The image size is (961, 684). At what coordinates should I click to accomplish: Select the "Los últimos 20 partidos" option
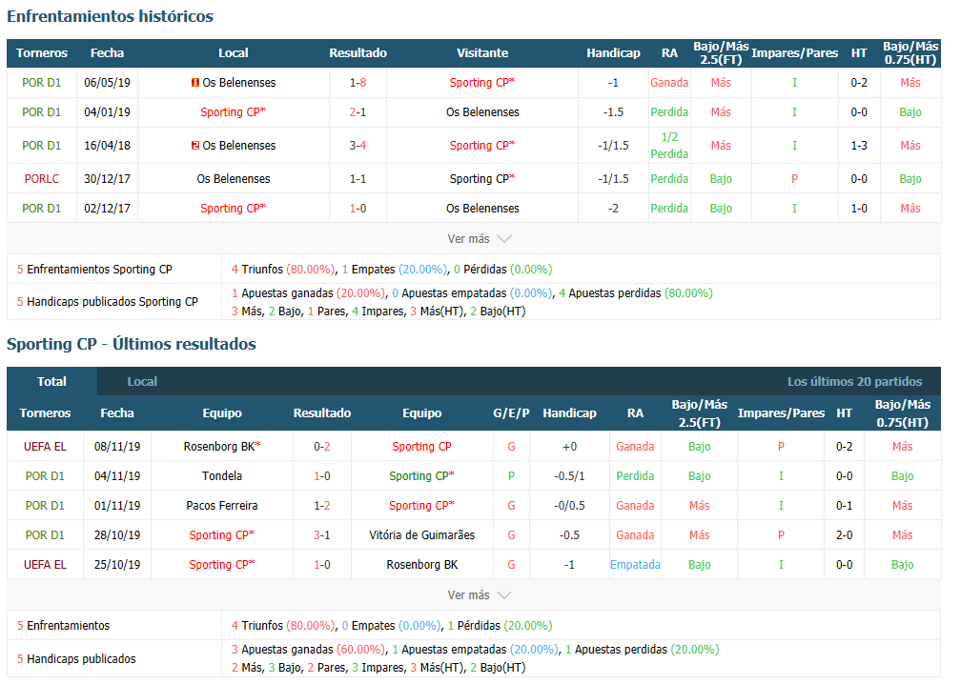[854, 381]
